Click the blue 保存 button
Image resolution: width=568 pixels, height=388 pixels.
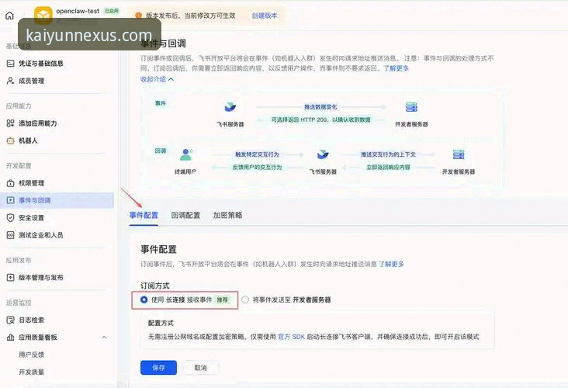pos(158,368)
